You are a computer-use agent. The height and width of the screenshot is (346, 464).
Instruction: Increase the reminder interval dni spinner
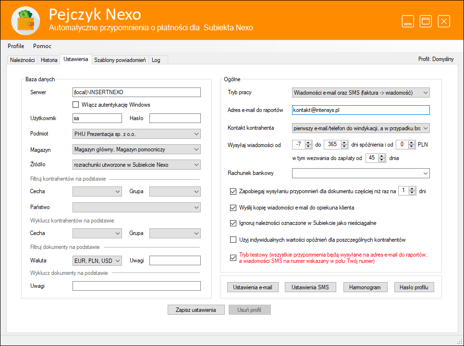[412, 189]
